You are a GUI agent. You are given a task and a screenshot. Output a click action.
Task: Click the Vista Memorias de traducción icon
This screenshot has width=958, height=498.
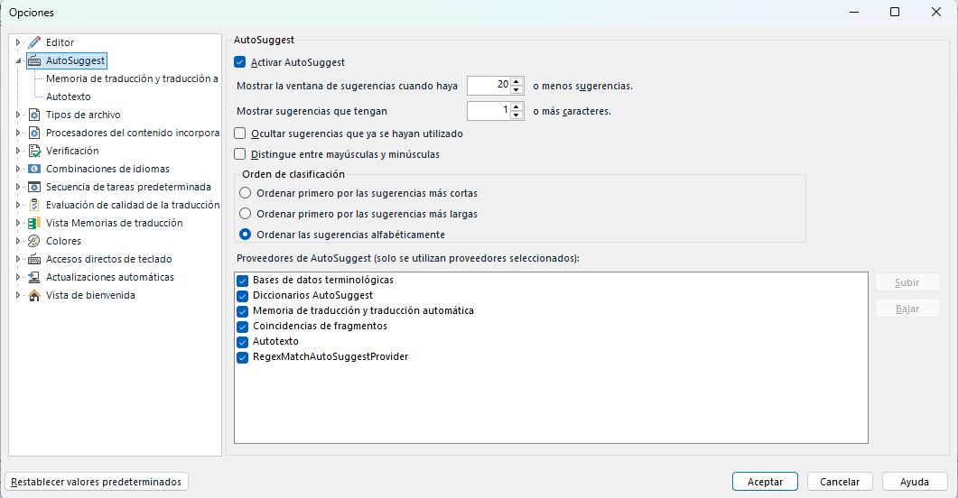pyautogui.click(x=34, y=224)
